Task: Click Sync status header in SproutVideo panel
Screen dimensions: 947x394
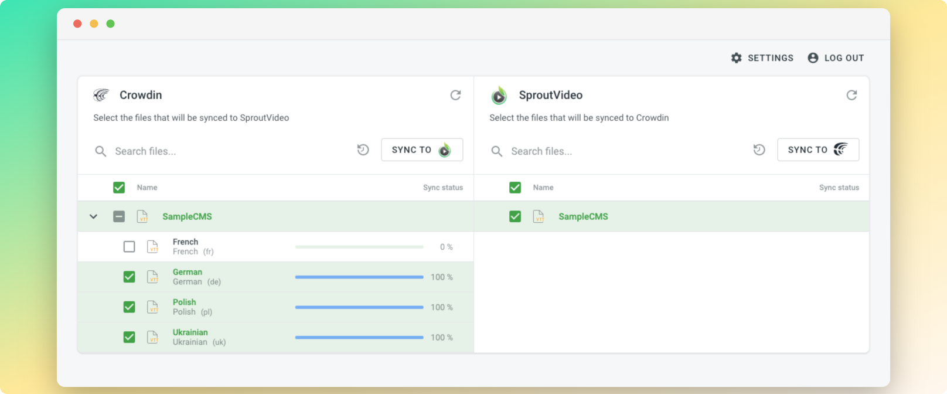Action: 839,188
